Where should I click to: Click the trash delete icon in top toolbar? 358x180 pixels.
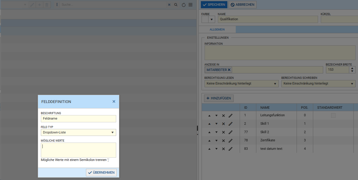(x=47, y=5)
